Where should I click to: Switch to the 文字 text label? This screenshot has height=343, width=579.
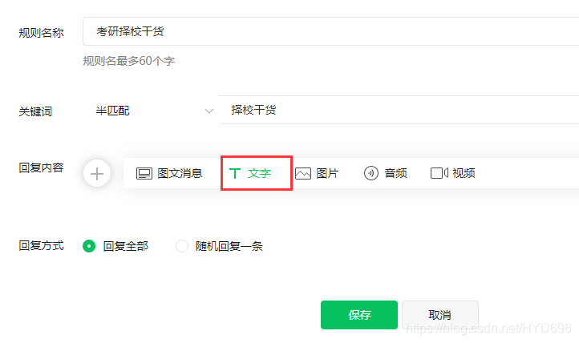259,173
